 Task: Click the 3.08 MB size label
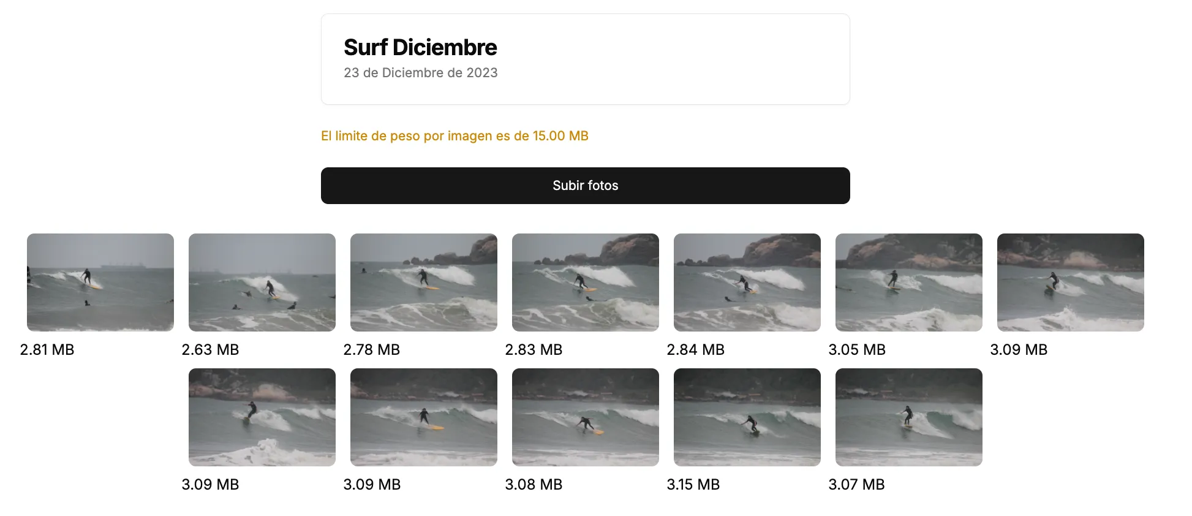pos(534,485)
